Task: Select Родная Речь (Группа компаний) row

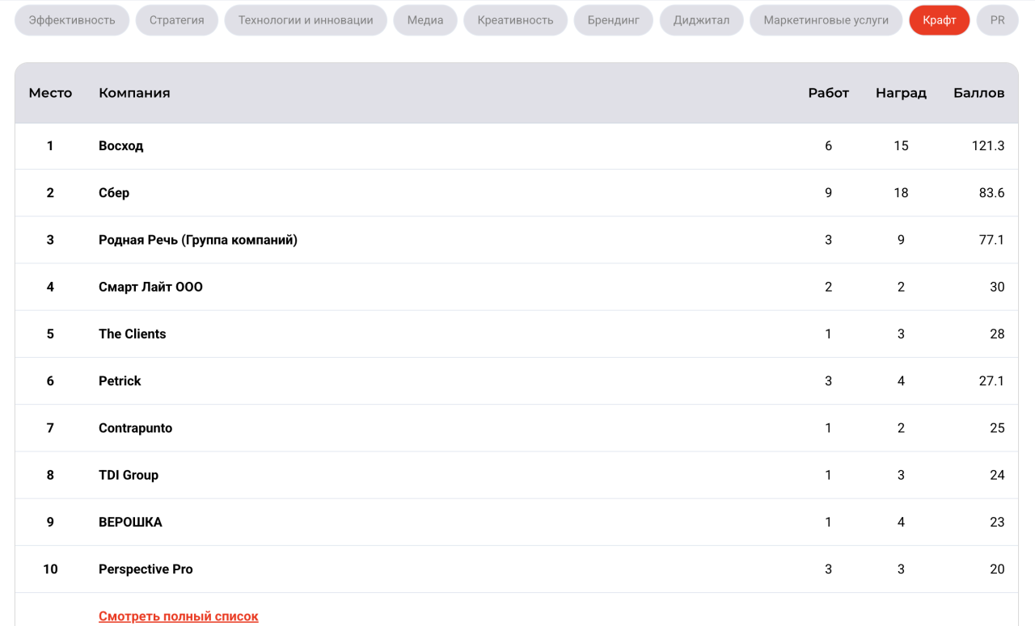Action: (x=198, y=240)
